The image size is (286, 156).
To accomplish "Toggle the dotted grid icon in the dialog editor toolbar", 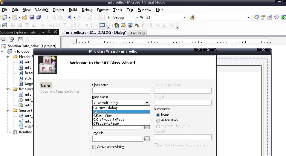I will click(96, 25).
